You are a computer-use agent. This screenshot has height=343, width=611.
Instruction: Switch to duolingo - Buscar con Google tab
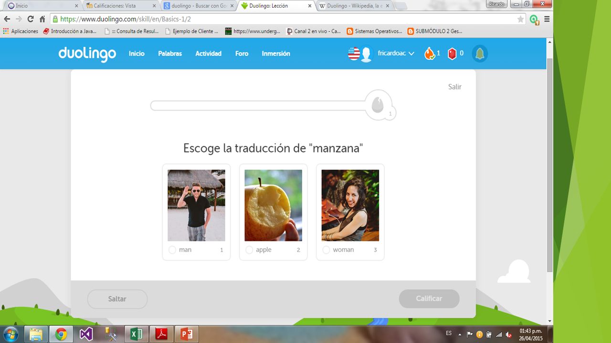coord(198,6)
